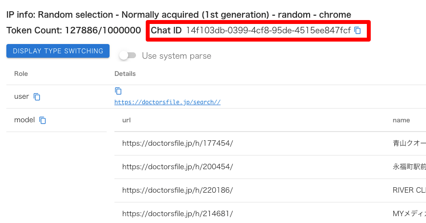Click the url column header
426x223 pixels.
(x=126, y=120)
